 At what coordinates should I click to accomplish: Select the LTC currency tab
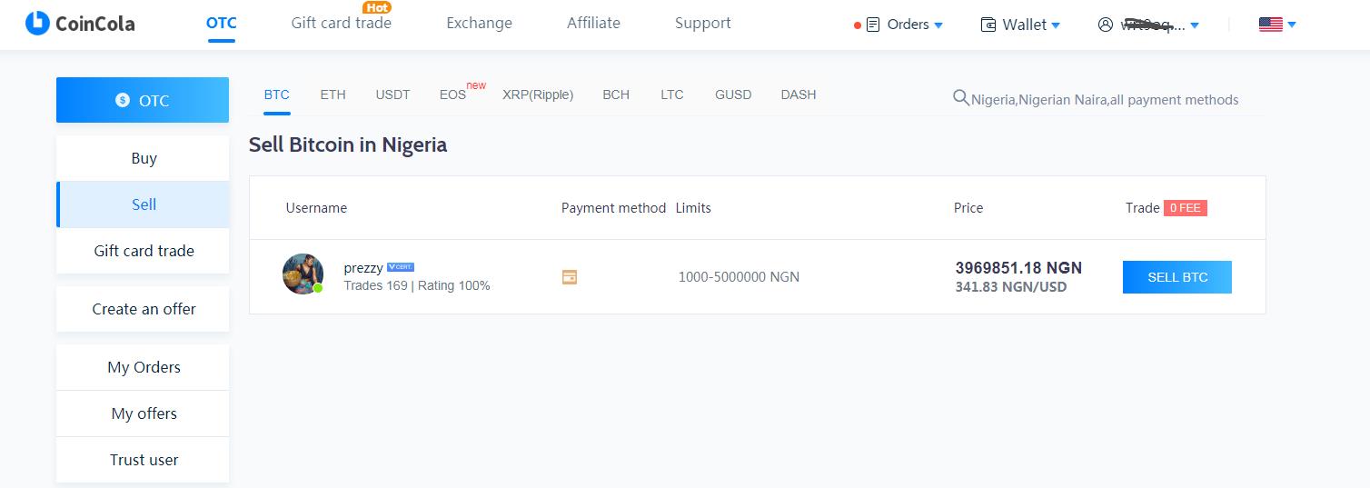pyautogui.click(x=672, y=95)
